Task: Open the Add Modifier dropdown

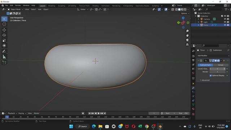Action: 213,56
